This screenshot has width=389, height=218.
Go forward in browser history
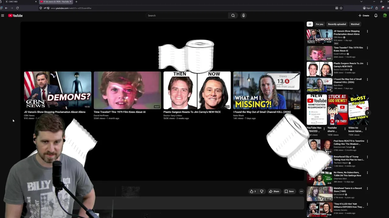point(12,8)
